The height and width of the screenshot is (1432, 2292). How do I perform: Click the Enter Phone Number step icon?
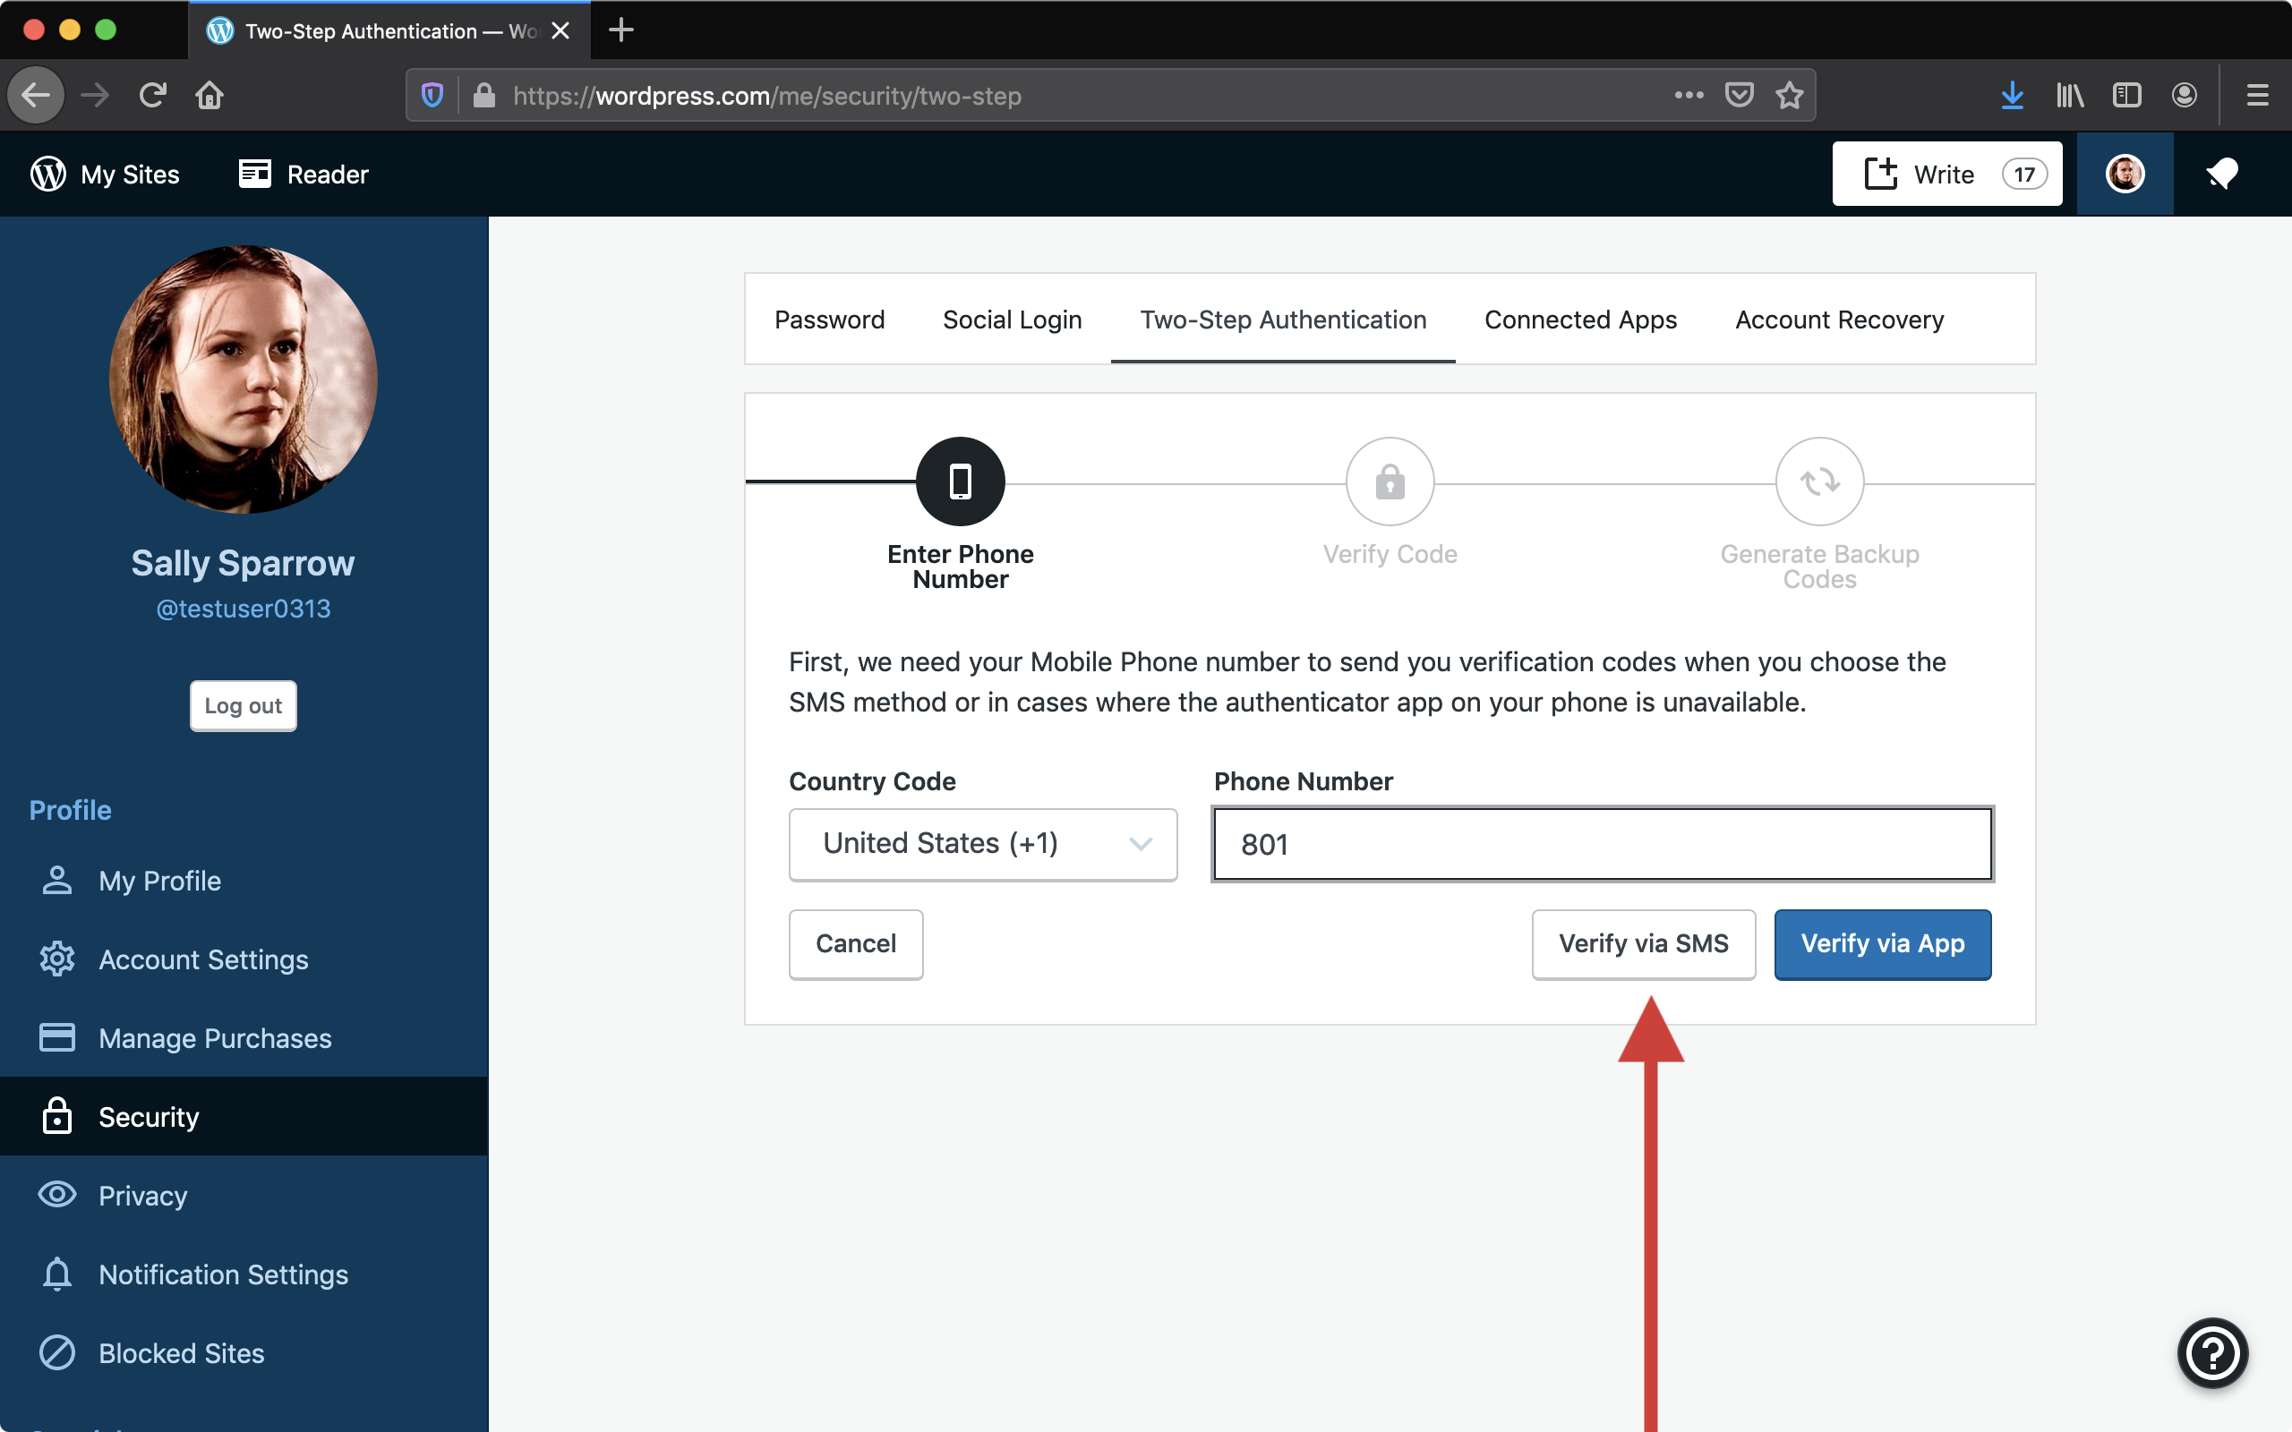[960, 482]
